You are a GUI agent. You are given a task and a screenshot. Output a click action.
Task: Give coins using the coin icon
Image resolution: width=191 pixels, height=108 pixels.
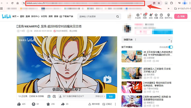(x=34, y=104)
